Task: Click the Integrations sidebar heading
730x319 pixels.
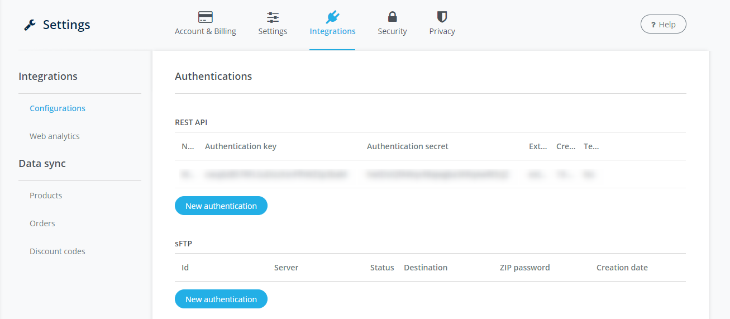Action: point(48,77)
